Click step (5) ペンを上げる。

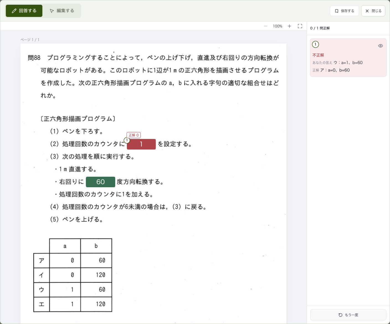coord(77,219)
